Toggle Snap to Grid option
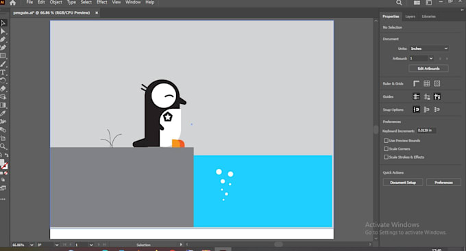 tap(437, 110)
